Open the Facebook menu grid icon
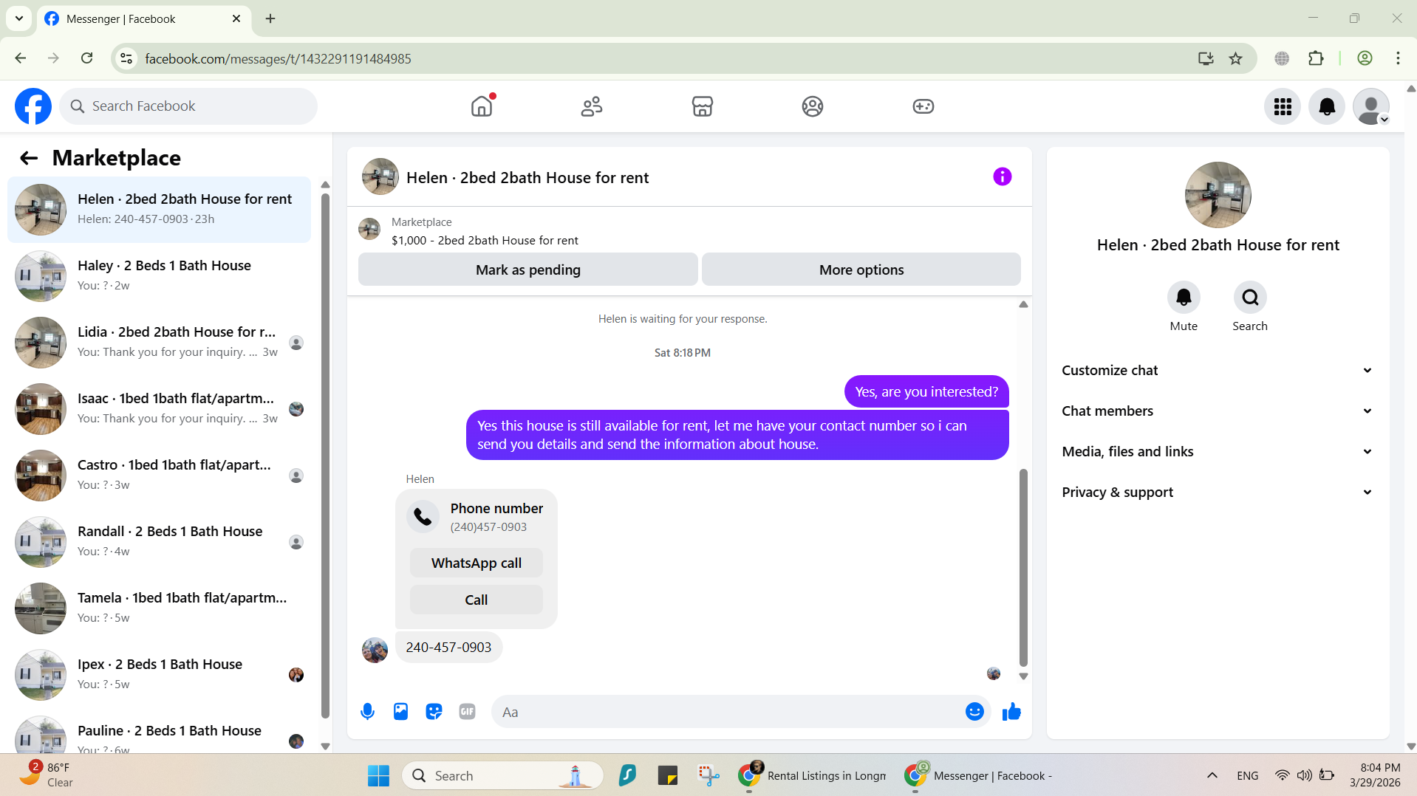1417x796 pixels. 1283,106
